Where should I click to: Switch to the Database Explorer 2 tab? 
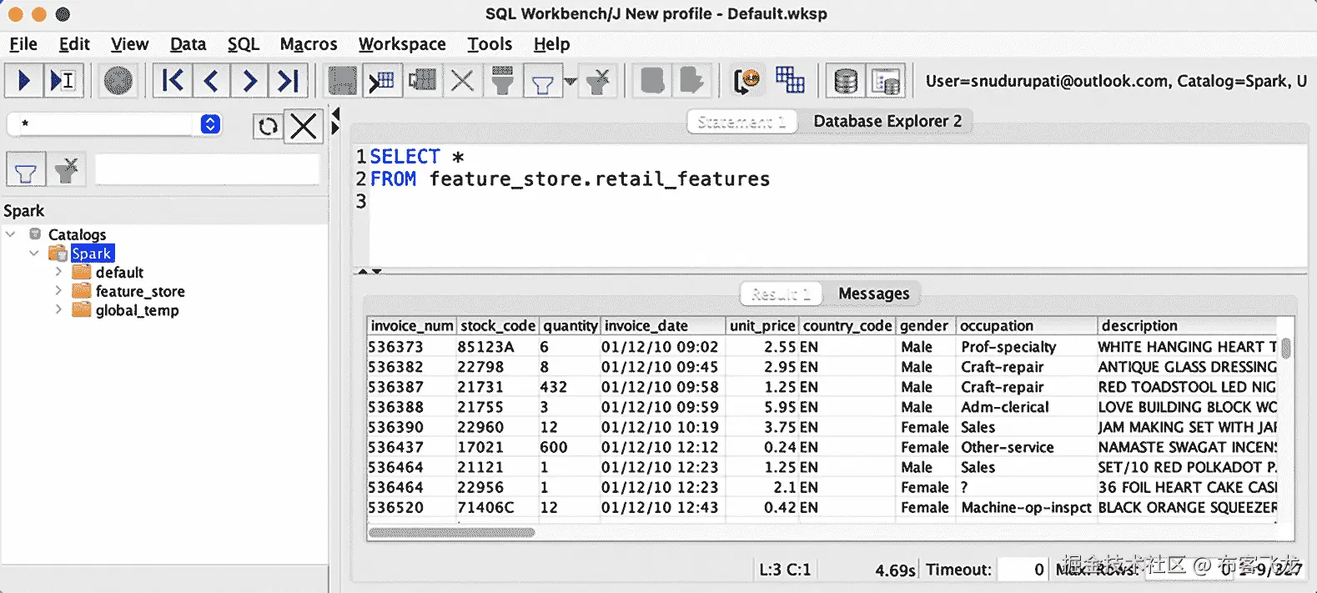(887, 122)
